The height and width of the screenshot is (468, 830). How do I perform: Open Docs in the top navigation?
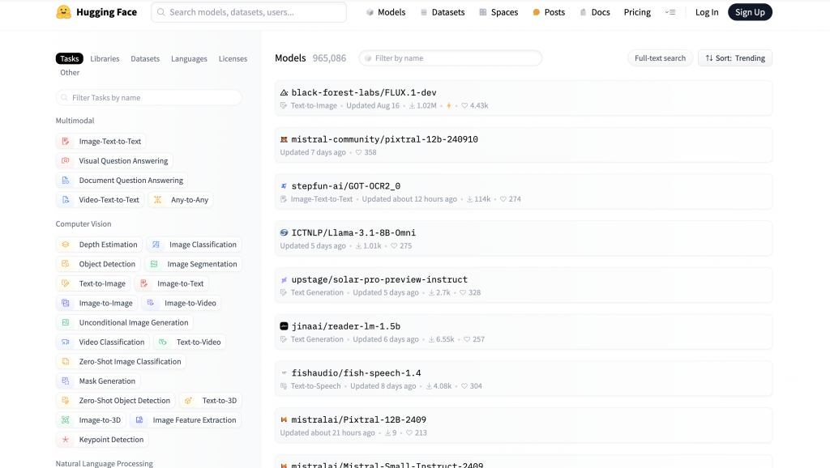594,12
